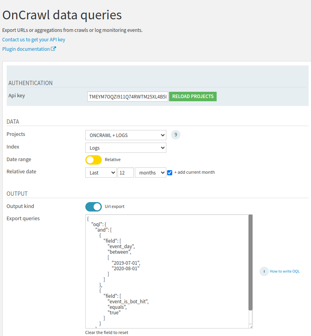The image size is (311, 336).
Task: Open the Plugin documentation link
Action: click(26, 49)
